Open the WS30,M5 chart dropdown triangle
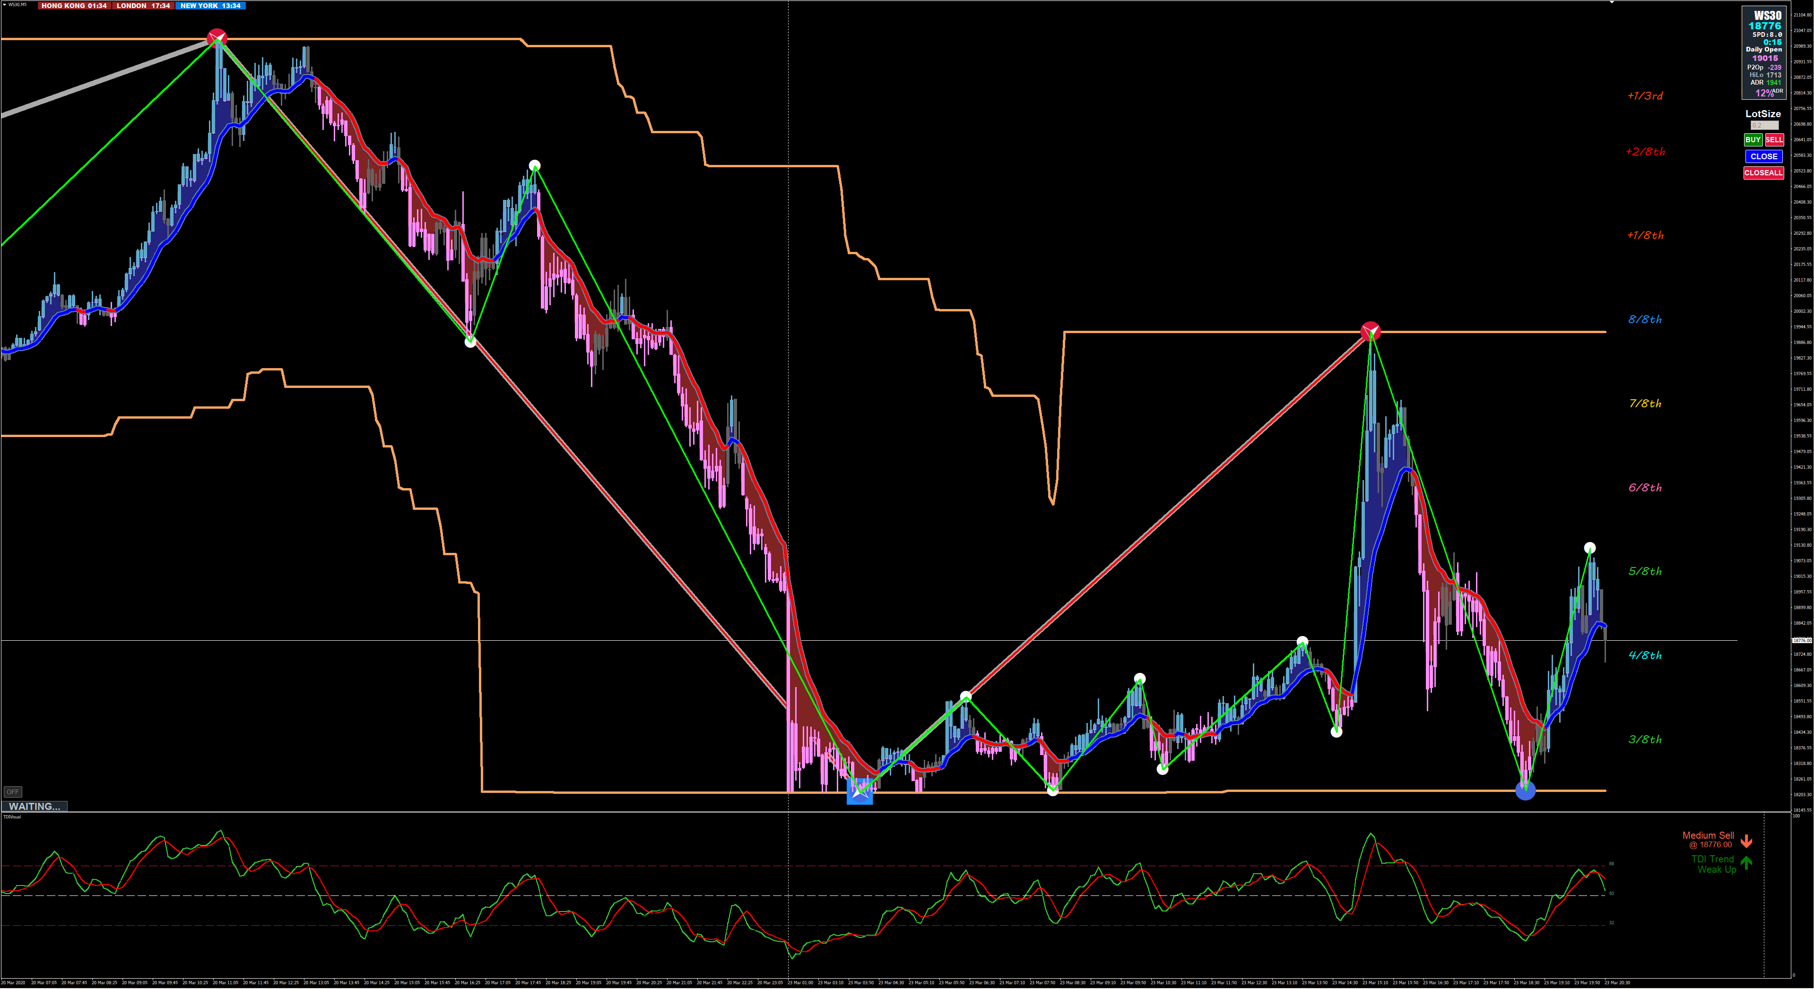Viewport: 1814px width, 989px height. [x=4, y=5]
